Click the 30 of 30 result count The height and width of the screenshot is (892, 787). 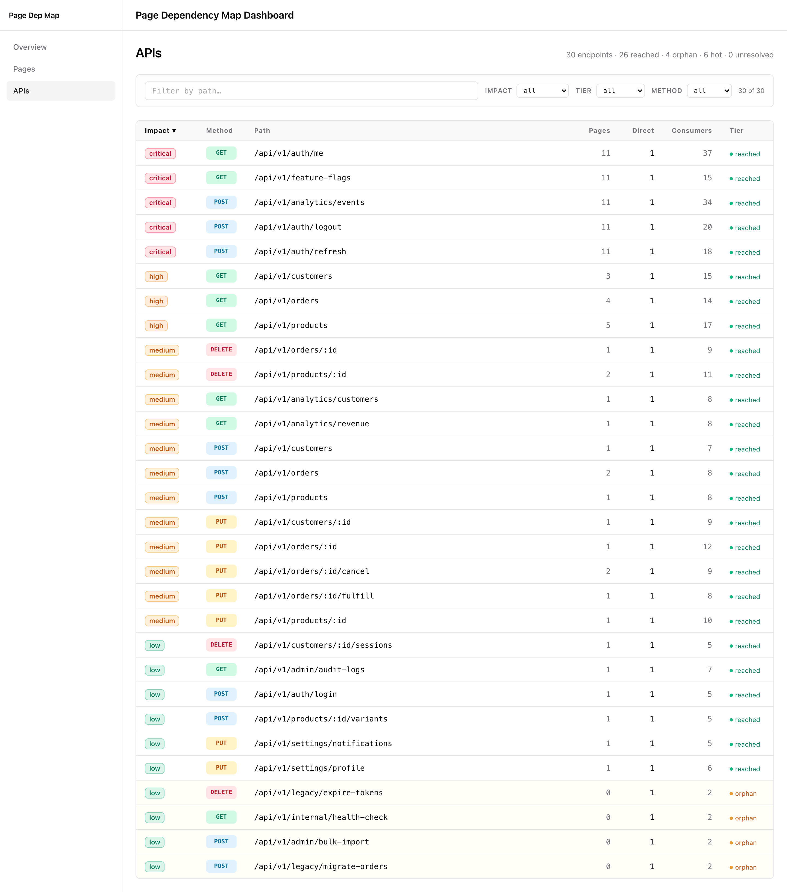click(x=751, y=91)
